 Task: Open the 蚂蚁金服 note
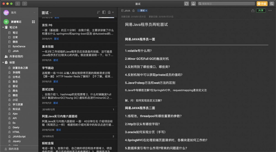[78, 146]
